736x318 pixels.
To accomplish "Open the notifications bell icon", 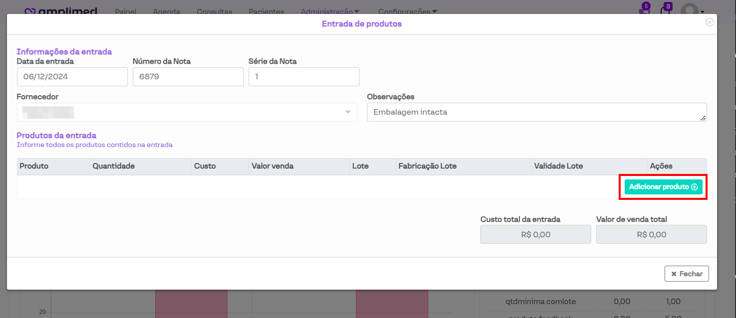I will pos(665,10).
